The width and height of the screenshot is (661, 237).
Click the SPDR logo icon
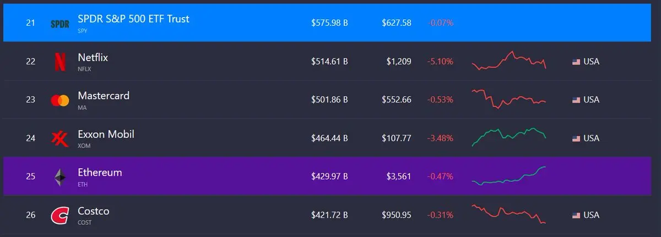click(59, 24)
